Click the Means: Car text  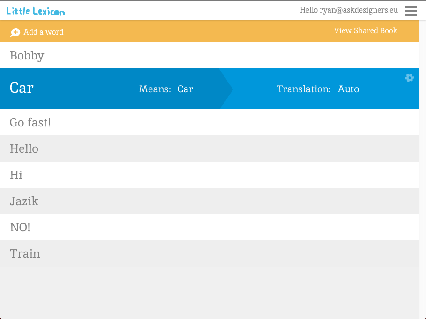click(166, 89)
